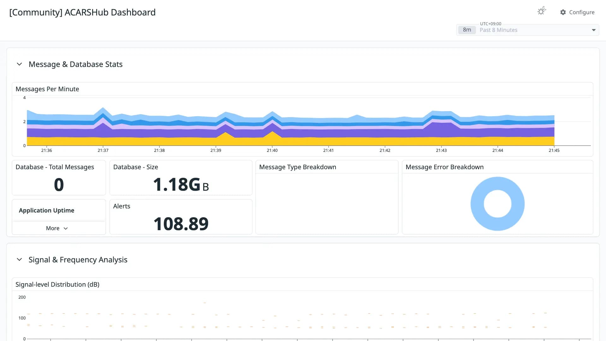Click the 8m time badge
This screenshot has width=606, height=341.
467,30
